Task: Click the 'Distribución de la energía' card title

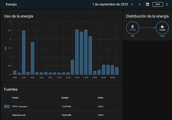Action: tap(147, 16)
